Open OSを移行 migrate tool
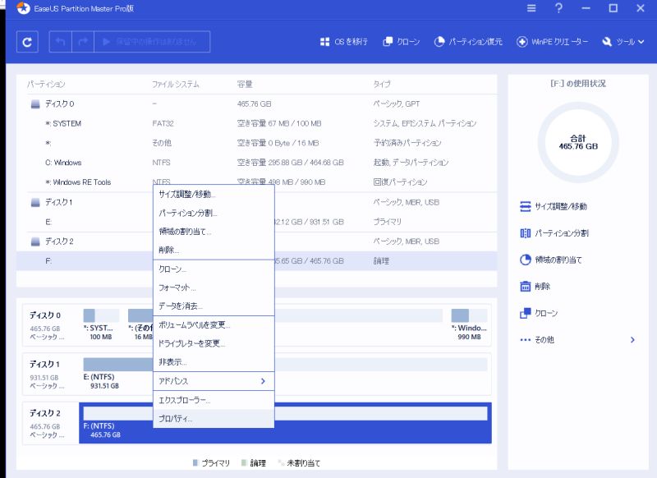Image resolution: width=657 pixels, height=478 pixels. tap(343, 42)
